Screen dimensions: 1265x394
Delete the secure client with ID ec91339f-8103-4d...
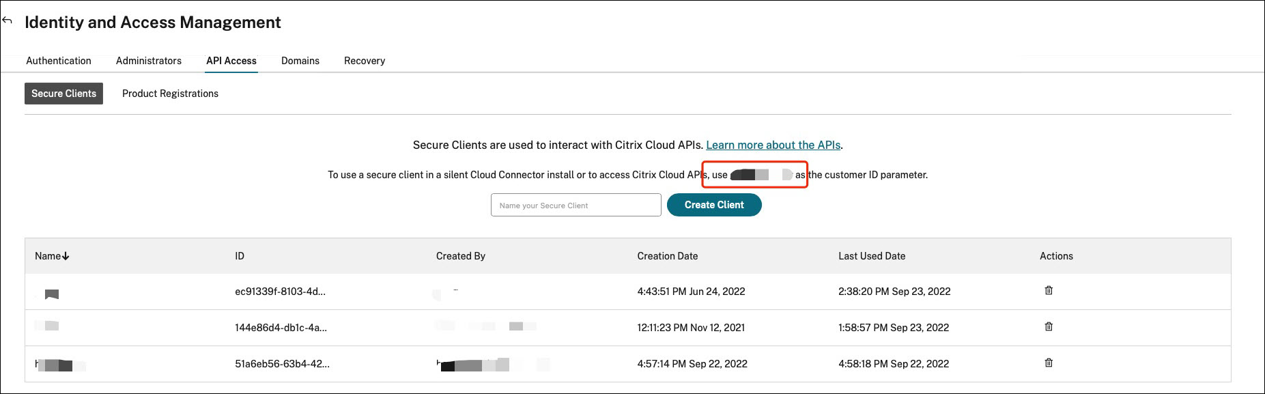1049,291
